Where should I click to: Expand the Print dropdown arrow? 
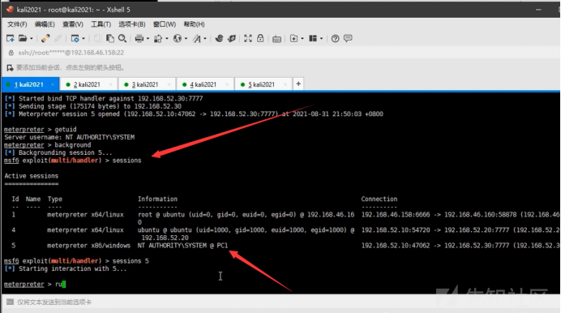[x=148, y=39]
